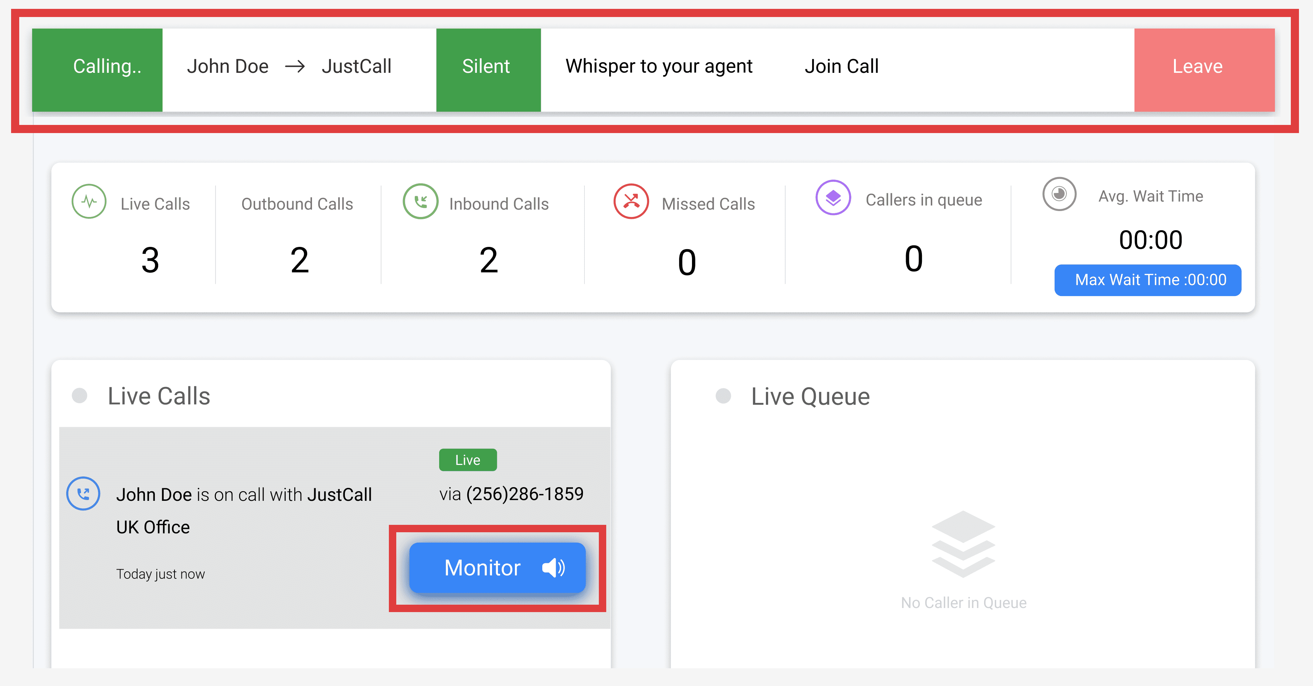Click Whisper to your agent option
The image size is (1313, 686).
(x=659, y=66)
